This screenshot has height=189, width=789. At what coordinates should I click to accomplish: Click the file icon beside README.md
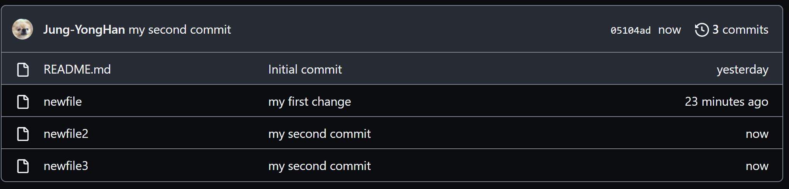click(23, 70)
